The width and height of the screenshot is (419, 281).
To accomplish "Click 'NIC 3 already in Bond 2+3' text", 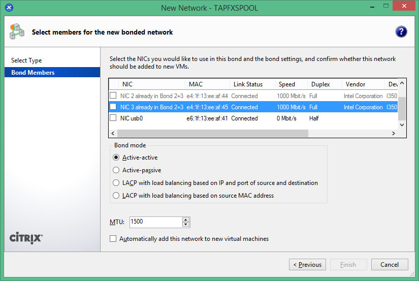I will point(152,107).
